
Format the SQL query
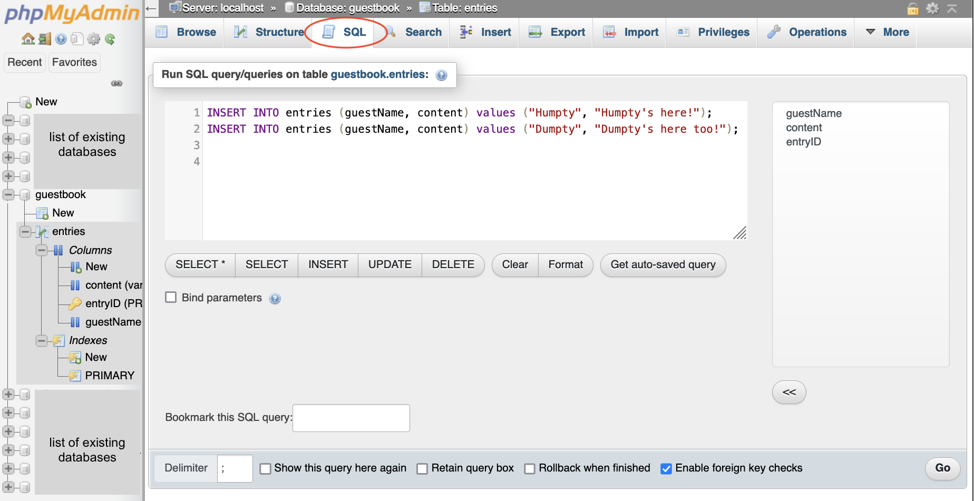coord(566,265)
